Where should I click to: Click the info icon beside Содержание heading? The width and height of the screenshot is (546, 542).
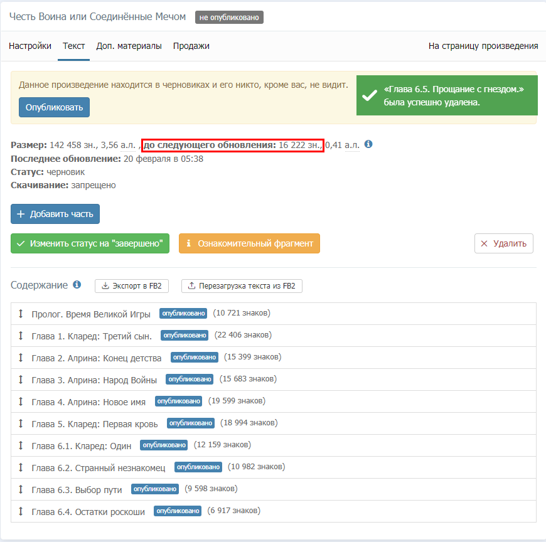click(x=77, y=285)
